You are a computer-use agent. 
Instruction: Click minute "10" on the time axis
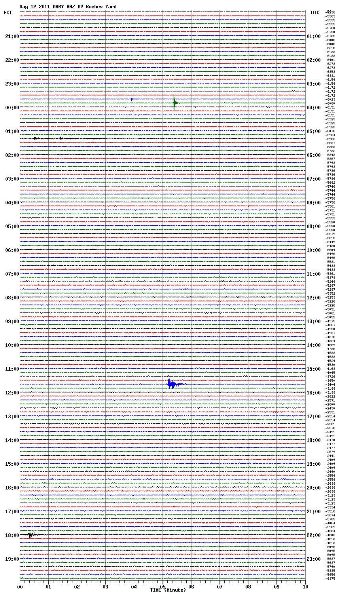coord(305,586)
